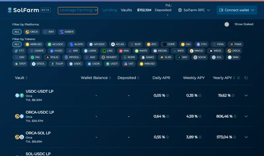The height and width of the screenshot is (156, 264).
Task: Click the DAI token icon
Action: point(183,44)
